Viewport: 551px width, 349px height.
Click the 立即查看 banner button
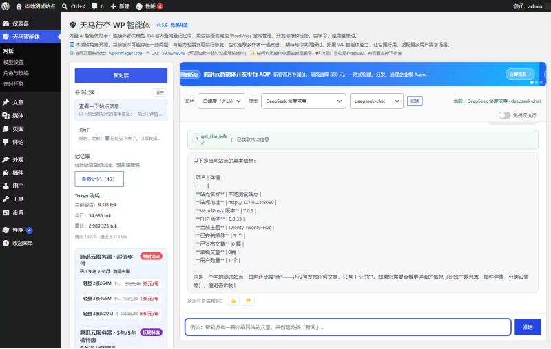tap(520, 74)
